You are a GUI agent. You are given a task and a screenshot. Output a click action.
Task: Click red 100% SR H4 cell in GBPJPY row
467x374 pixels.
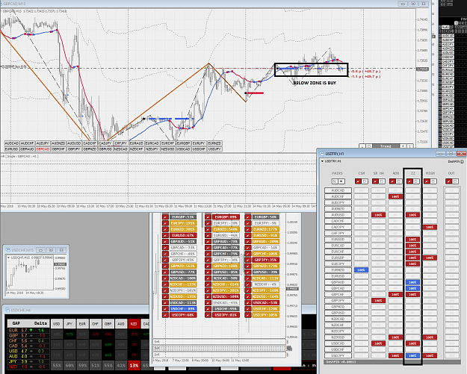[378, 301]
